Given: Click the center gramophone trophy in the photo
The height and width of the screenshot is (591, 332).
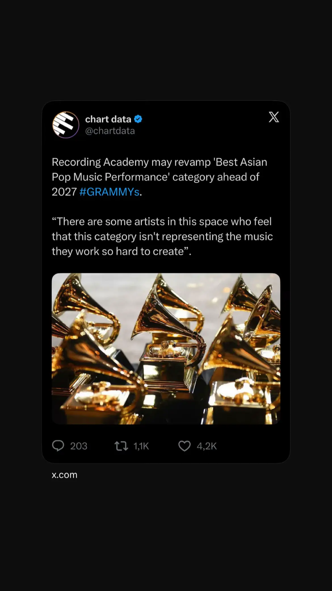Looking at the screenshot, I should click(169, 341).
